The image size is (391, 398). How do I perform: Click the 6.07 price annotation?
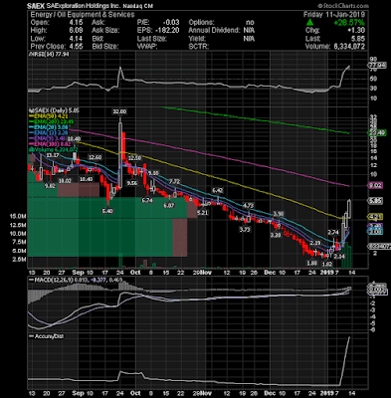click(x=169, y=206)
